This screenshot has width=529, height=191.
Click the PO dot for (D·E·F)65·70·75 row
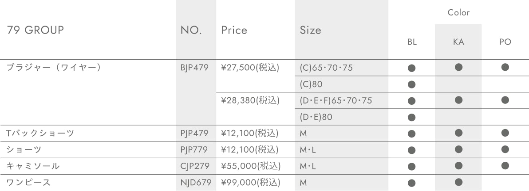(x=505, y=100)
